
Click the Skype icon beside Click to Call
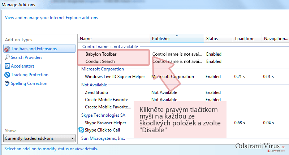pyautogui.click(x=81, y=130)
